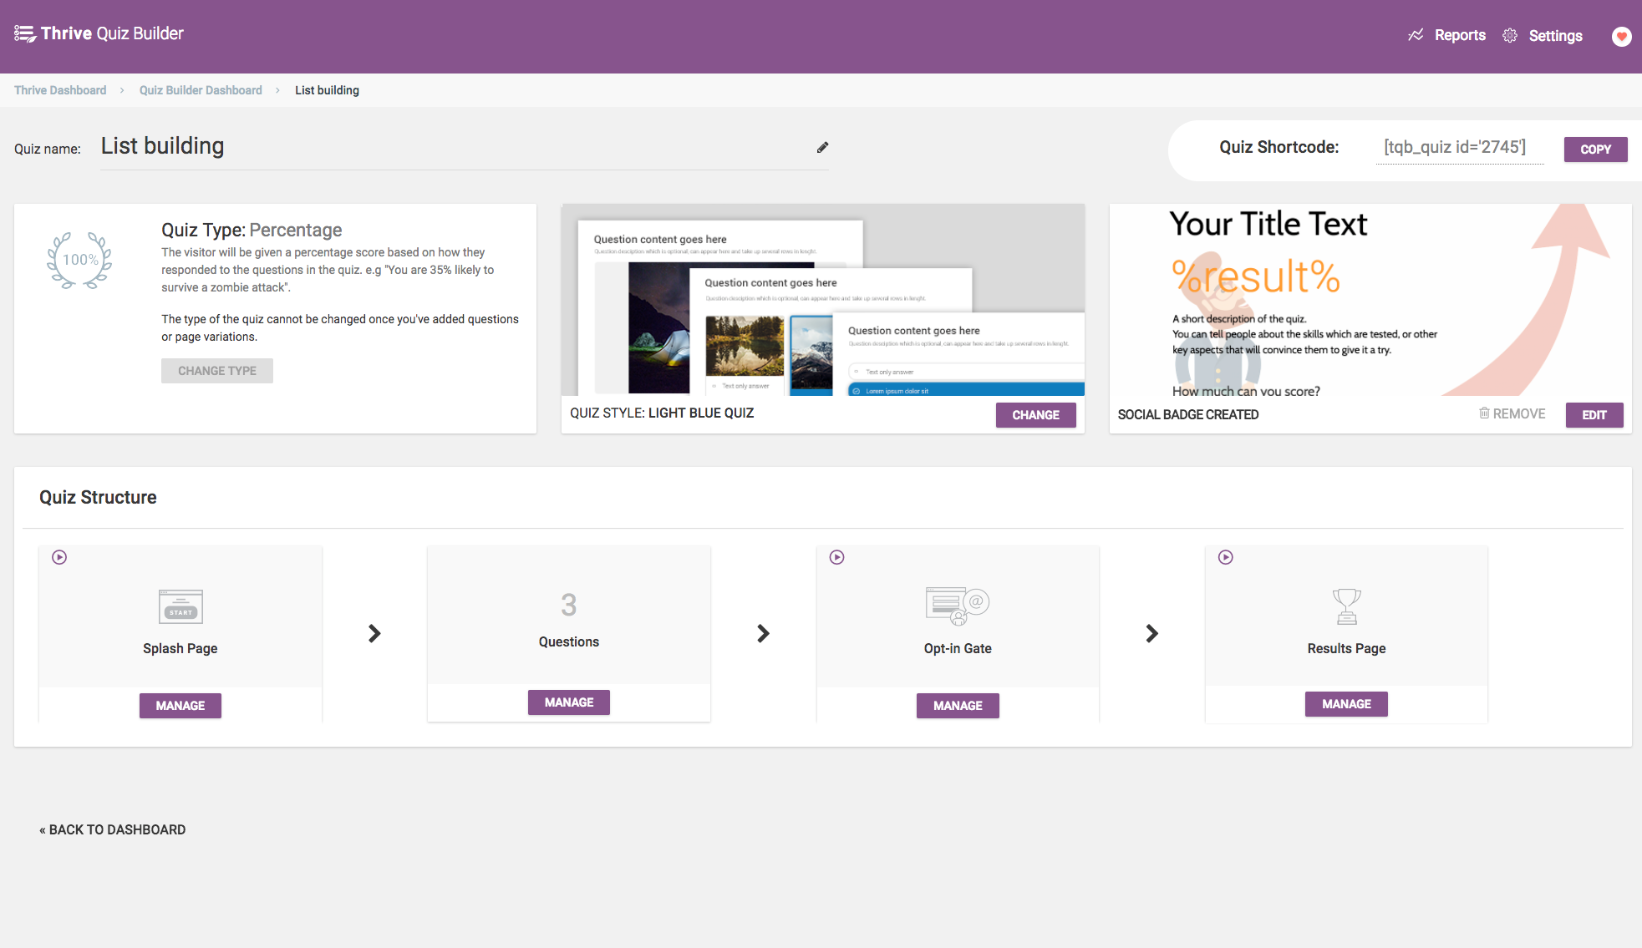Click the heart icon in the top bar
Viewport: 1642px width, 948px height.
click(x=1620, y=37)
